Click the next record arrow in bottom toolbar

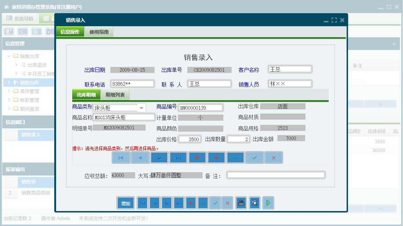(167, 203)
